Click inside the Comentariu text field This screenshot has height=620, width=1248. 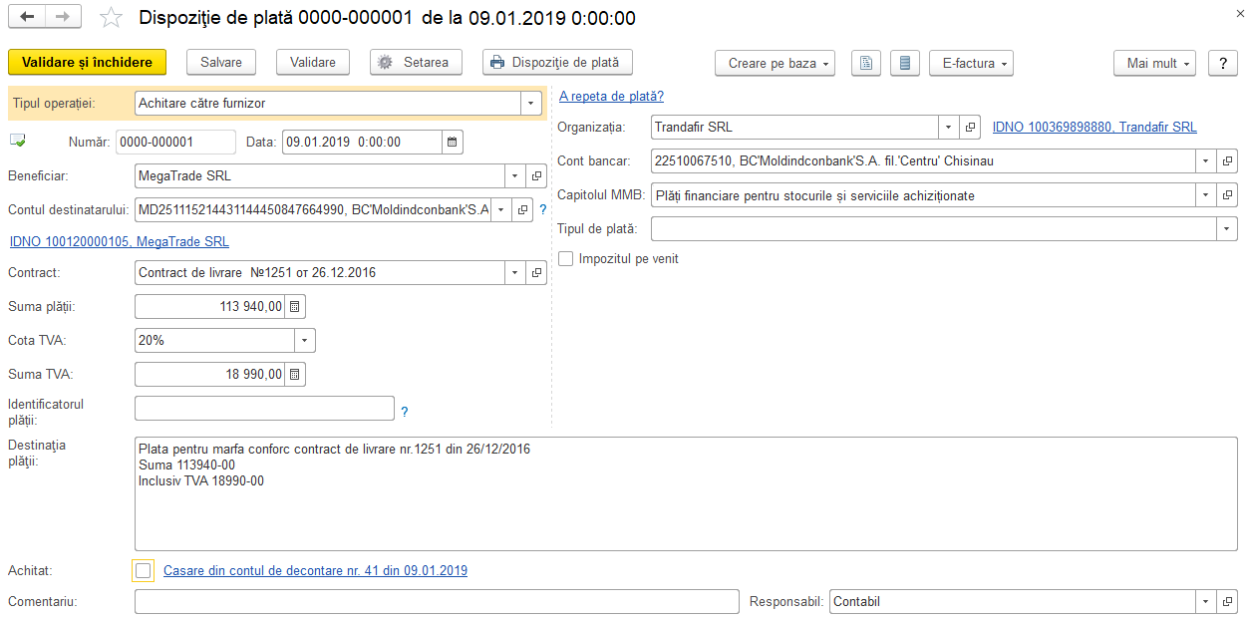437,602
